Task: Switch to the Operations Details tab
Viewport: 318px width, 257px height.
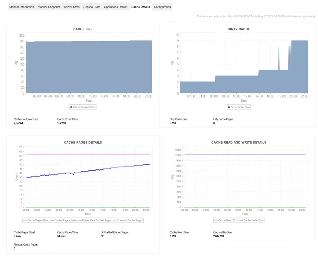Action: click(x=116, y=7)
